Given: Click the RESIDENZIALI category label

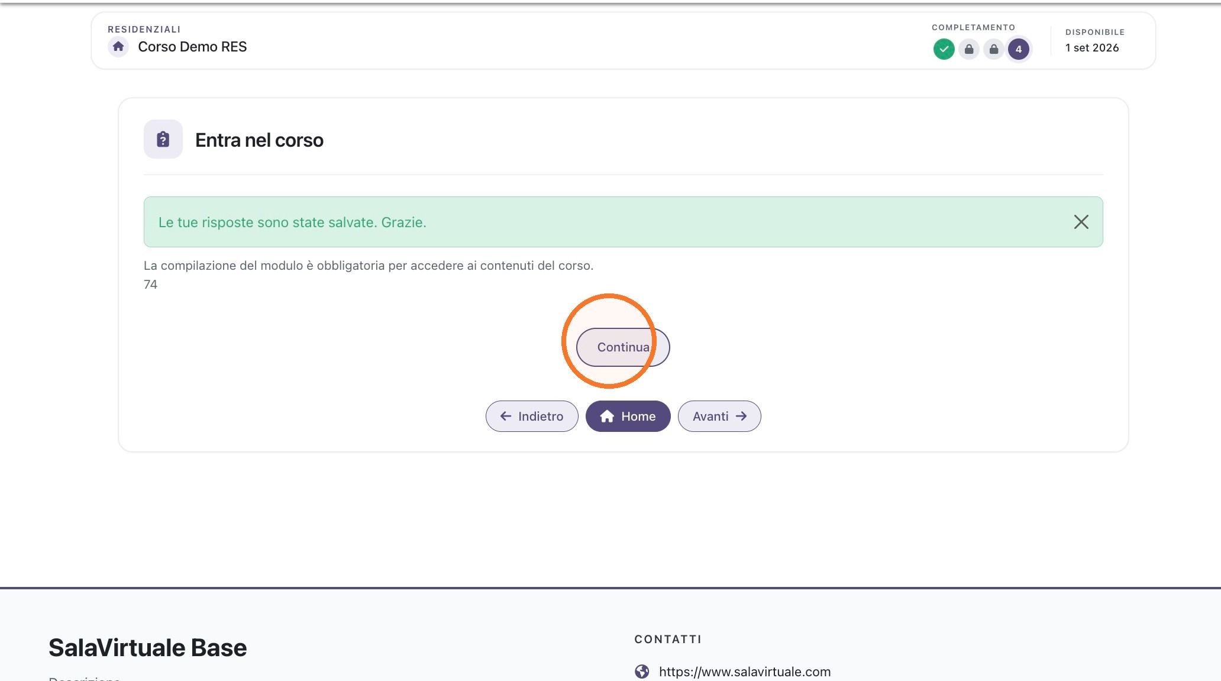Looking at the screenshot, I should 144,30.
